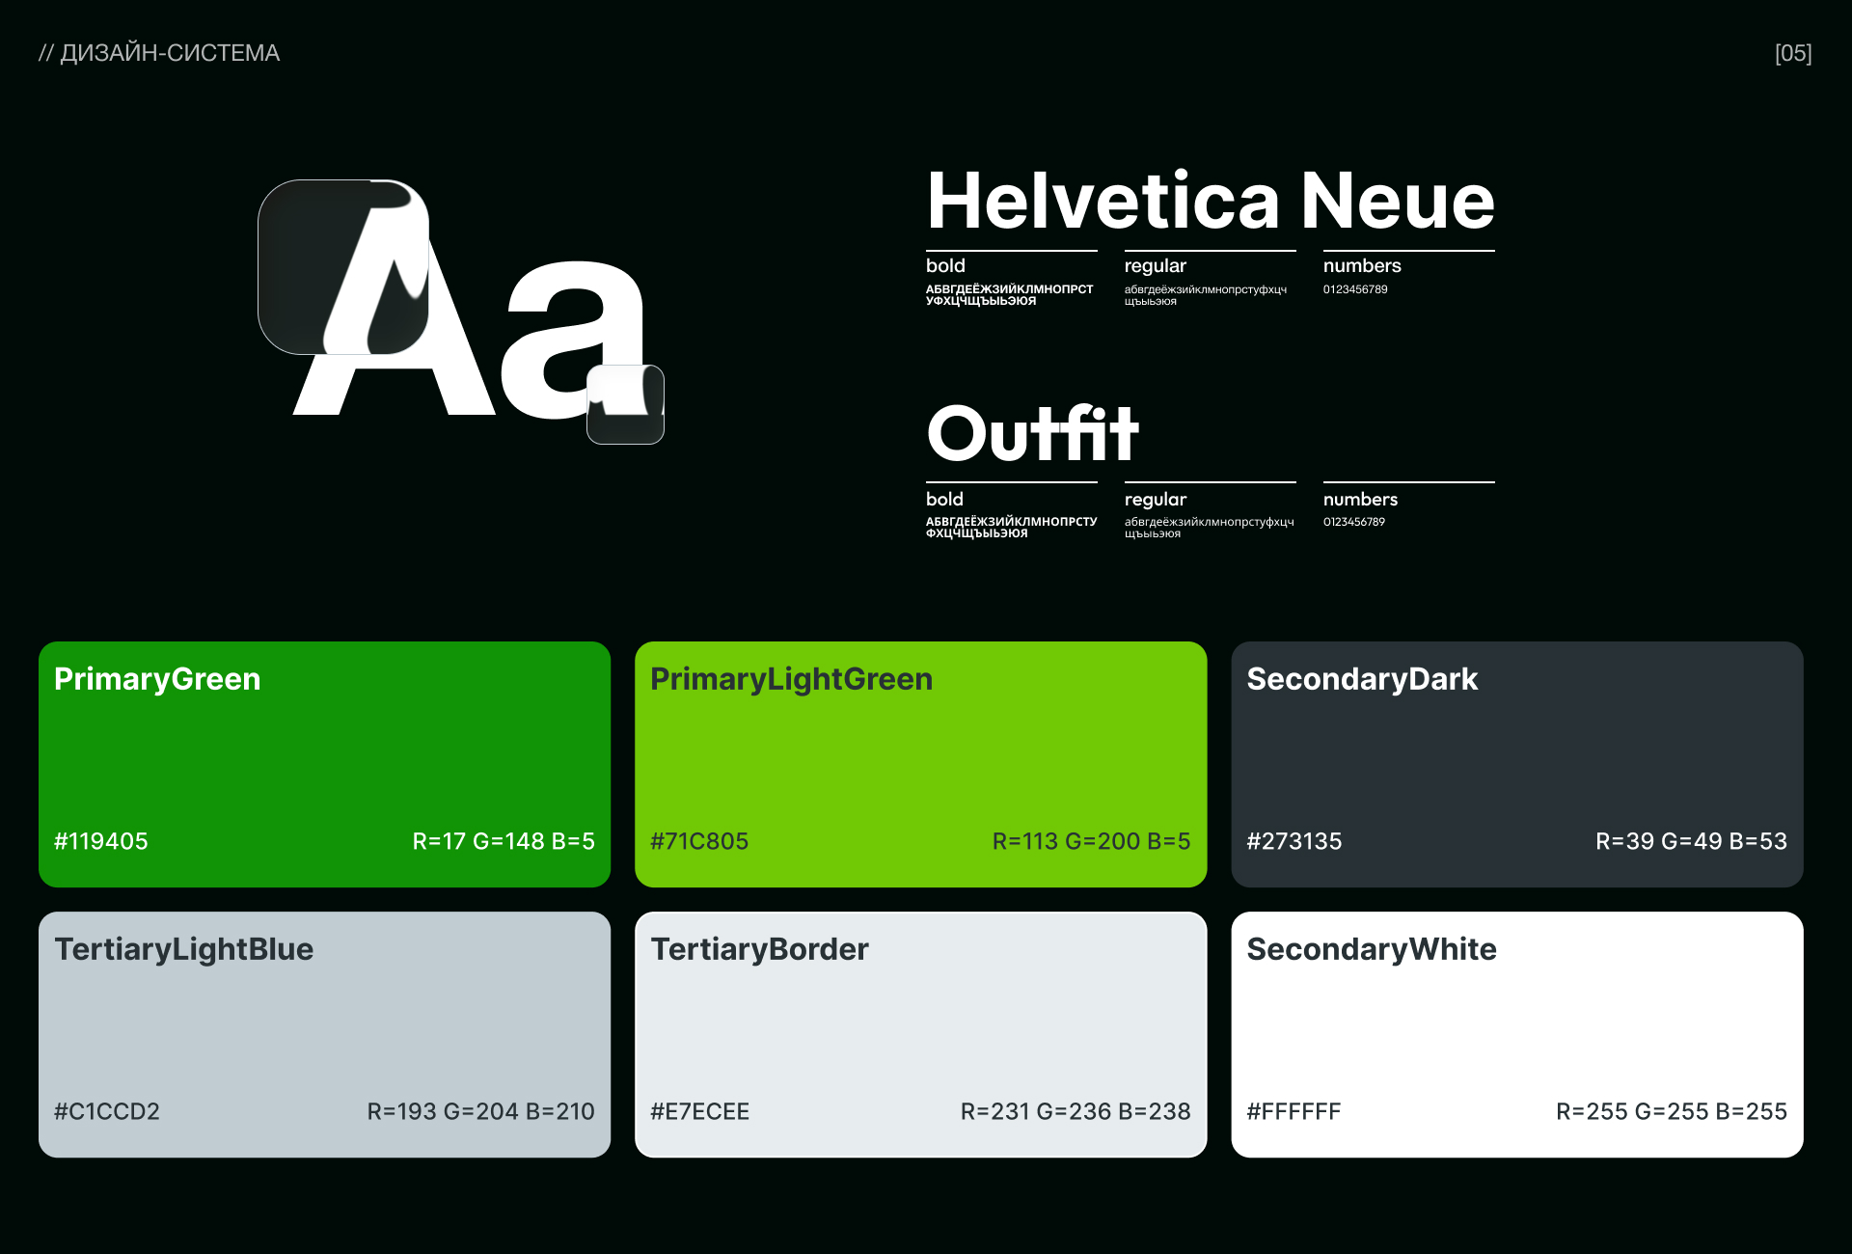Image resolution: width=1852 pixels, height=1254 pixels.
Task: Click the small rounded tile beside the "a"
Action: click(x=627, y=405)
